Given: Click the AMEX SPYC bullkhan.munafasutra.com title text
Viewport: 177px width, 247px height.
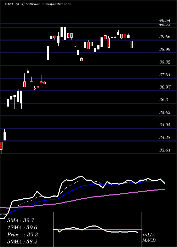Looking at the screenshot, I should pyautogui.click(x=37, y=4).
